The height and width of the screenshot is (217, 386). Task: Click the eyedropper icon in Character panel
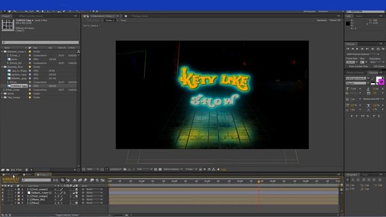(x=373, y=78)
